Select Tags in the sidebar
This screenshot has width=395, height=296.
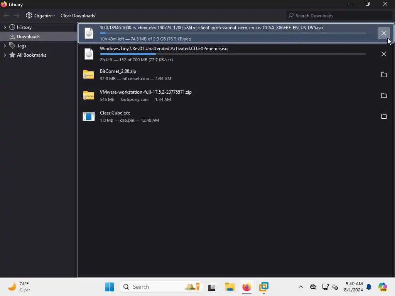point(22,46)
